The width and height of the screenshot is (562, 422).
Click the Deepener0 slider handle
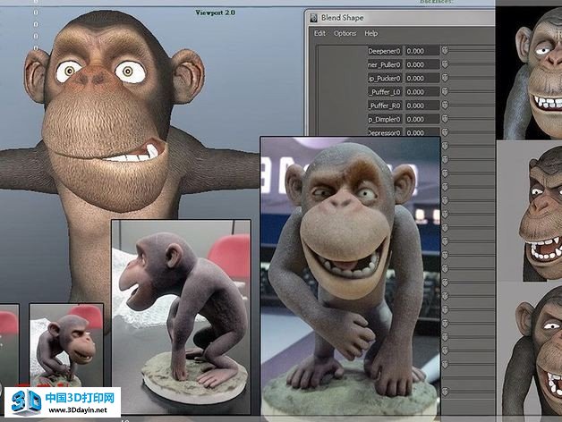click(445, 51)
